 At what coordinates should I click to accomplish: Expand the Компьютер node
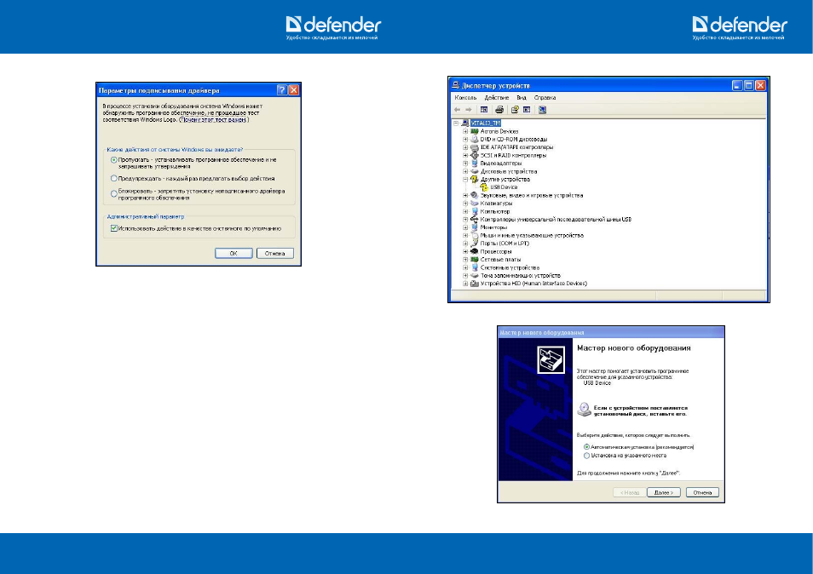coord(465,211)
